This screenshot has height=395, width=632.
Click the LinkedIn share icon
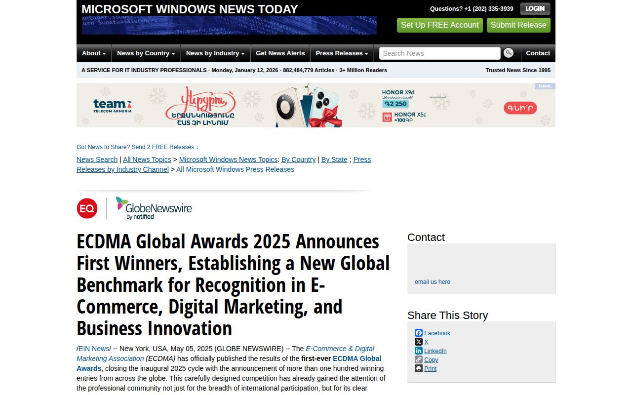coord(419,351)
